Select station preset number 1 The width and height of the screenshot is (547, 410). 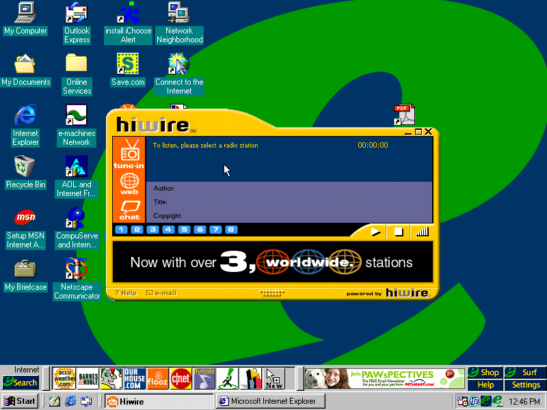(121, 230)
